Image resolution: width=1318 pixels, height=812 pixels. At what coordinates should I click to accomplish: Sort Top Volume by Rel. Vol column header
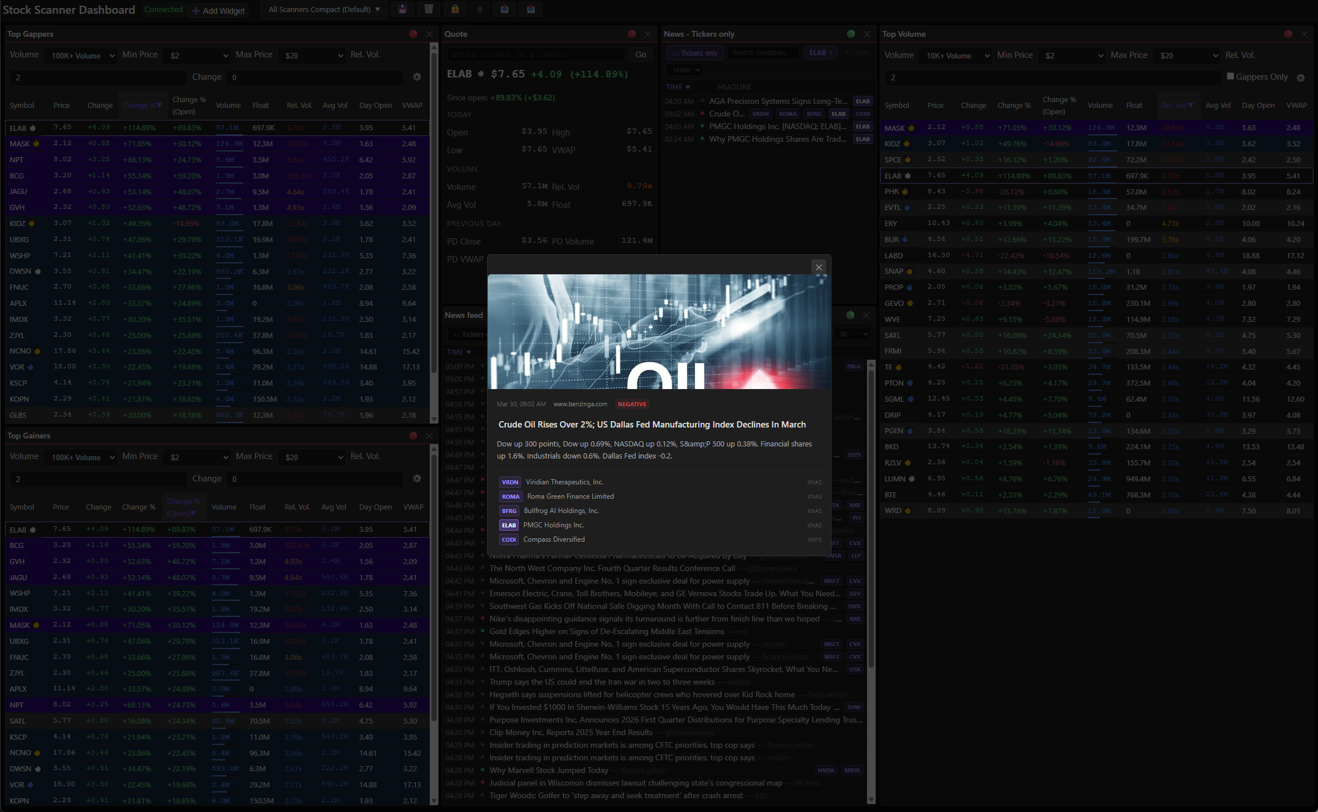[x=1176, y=106]
